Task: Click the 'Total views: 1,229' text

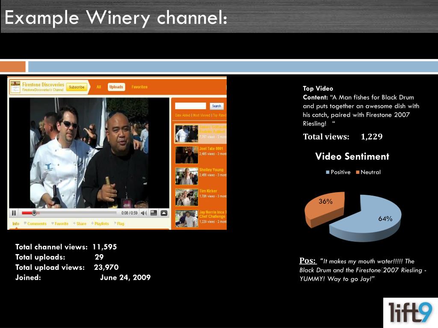Action: (x=343, y=137)
